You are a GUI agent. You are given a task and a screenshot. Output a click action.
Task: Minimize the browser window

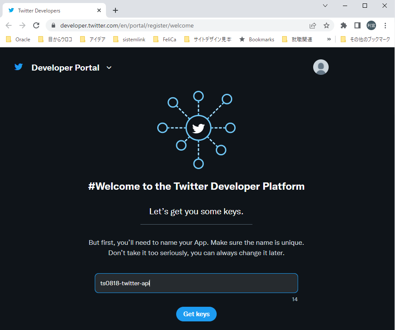click(345, 6)
